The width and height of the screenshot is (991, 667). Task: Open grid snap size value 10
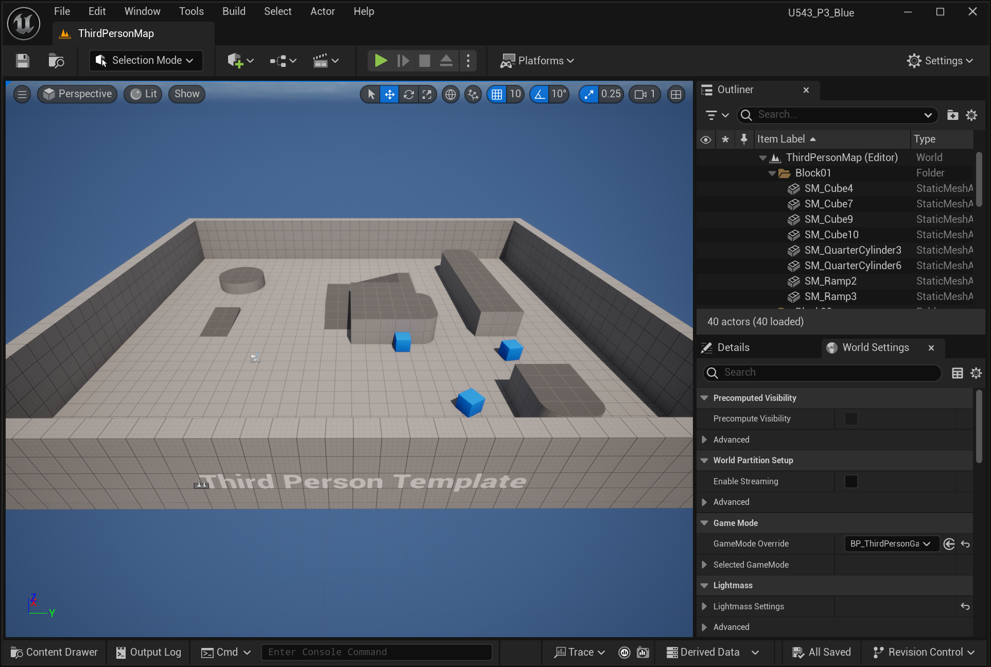tap(515, 94)
